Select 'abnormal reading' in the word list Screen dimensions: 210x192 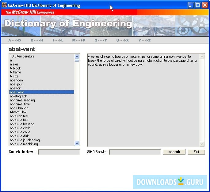tap(42, 100)
